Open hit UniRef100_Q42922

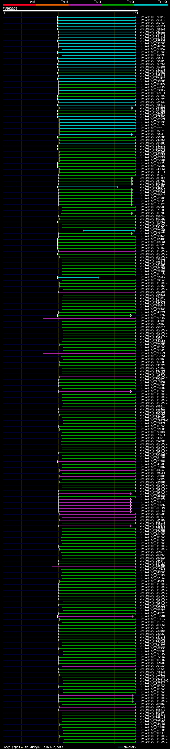click(152, 32)
